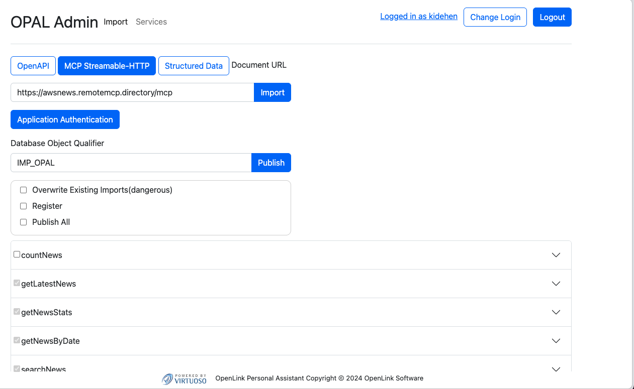Image resolution: width=634 pixels, height=389 pixels.
Task: Click the OPAL Admin title
Action: [x=54, y=22]
